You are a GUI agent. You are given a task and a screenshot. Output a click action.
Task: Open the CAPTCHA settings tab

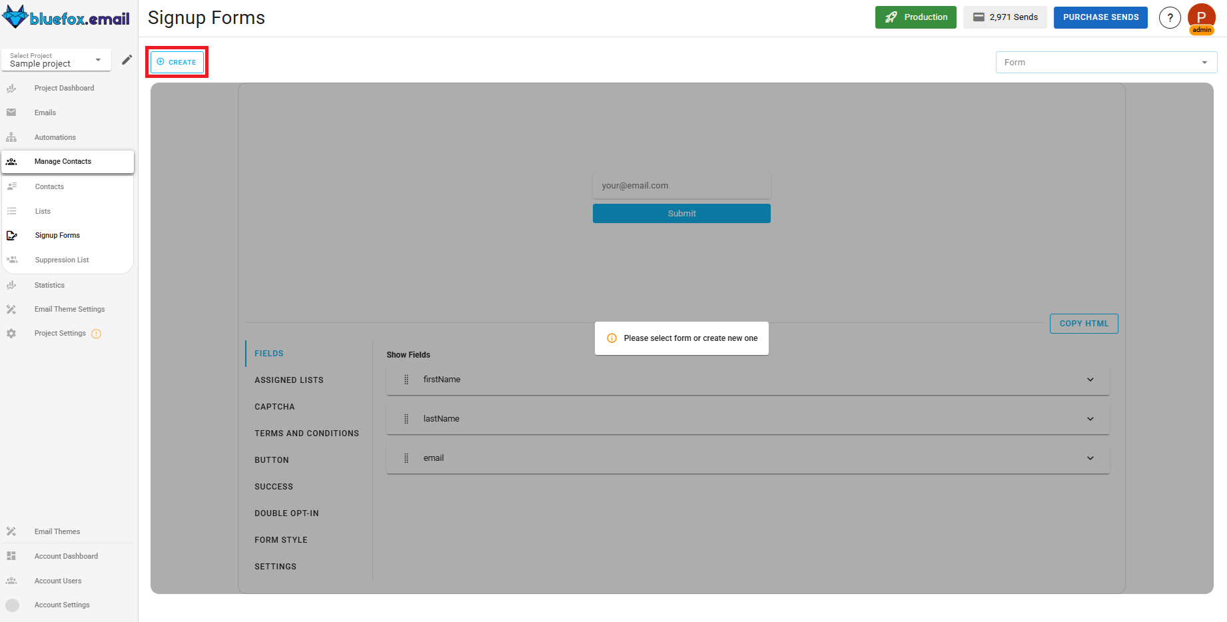point(274,406)
